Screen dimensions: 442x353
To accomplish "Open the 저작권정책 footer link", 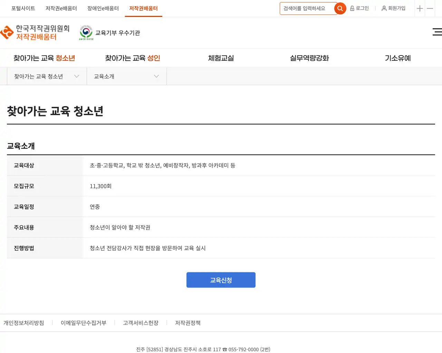I will [188, 323].
